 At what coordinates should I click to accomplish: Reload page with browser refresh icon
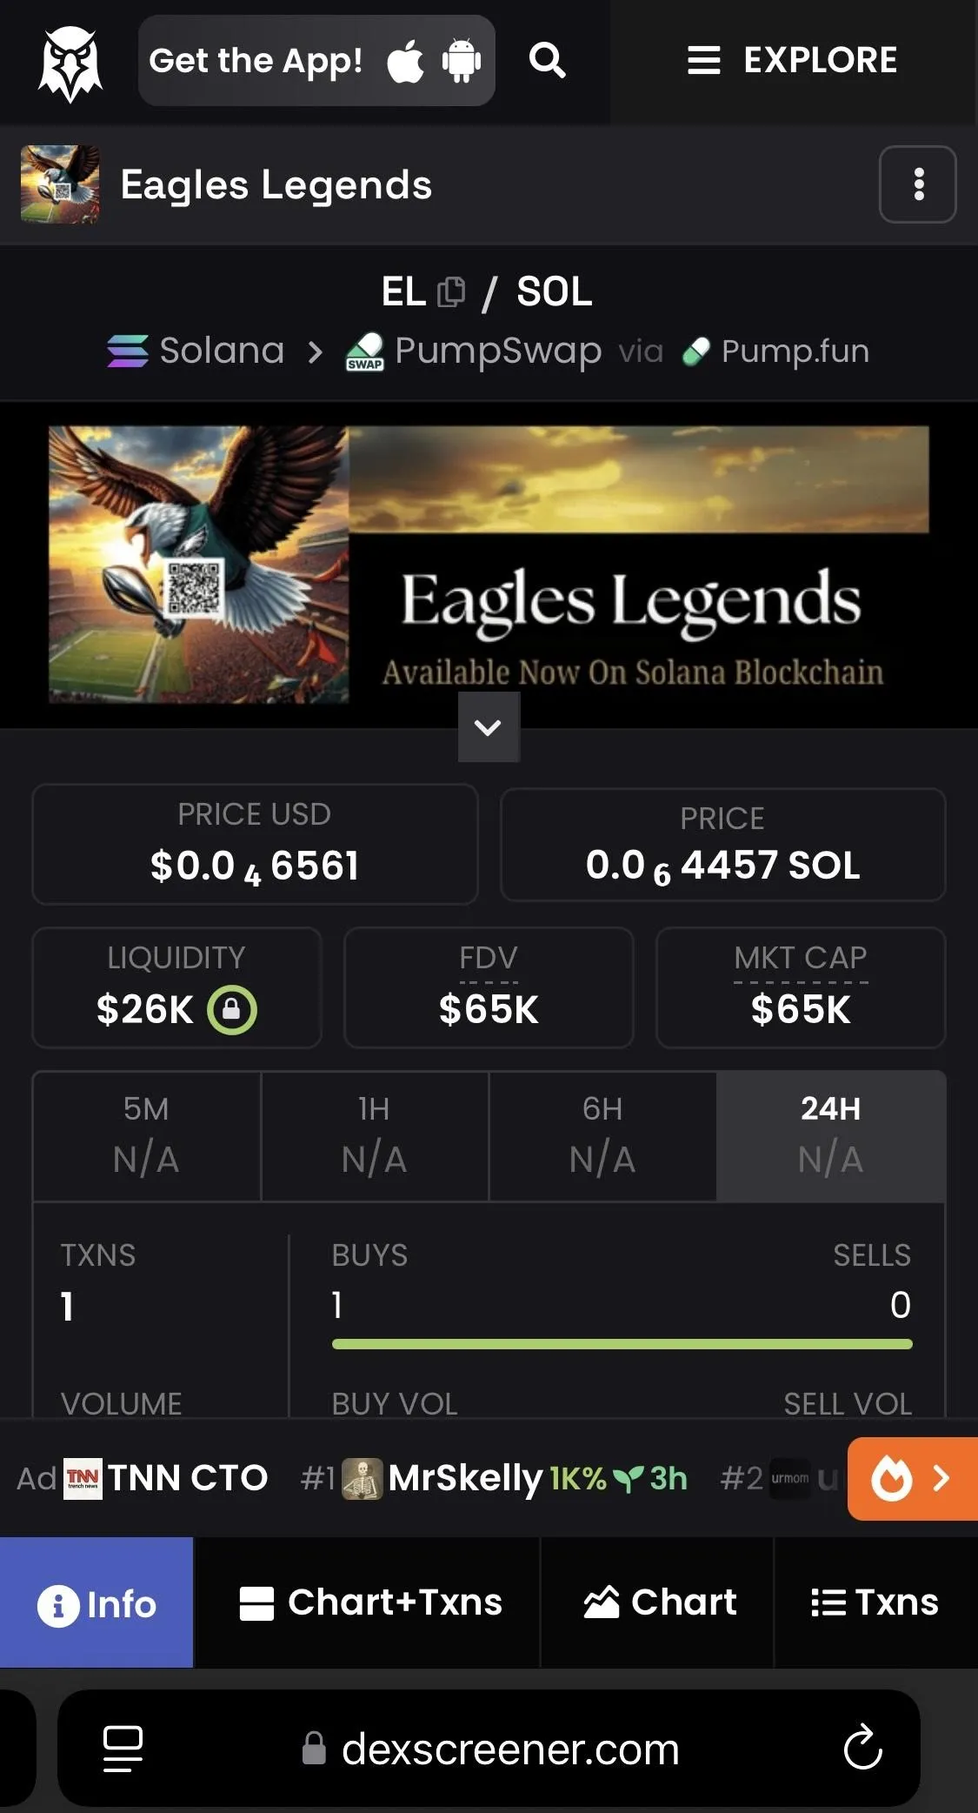pyautogui.click(x=862, y=1748)
